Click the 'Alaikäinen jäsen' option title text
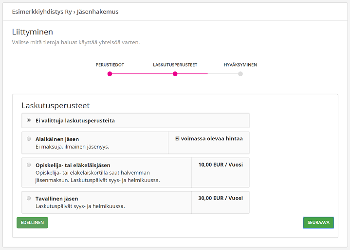350x250 pixels. coord(57,139)
